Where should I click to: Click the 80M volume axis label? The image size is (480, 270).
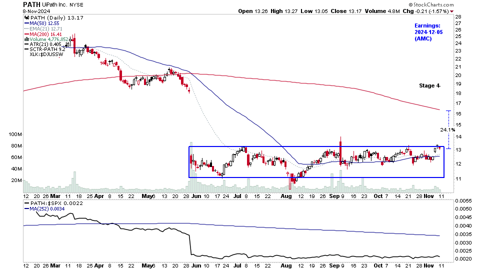tap(16, 146)
